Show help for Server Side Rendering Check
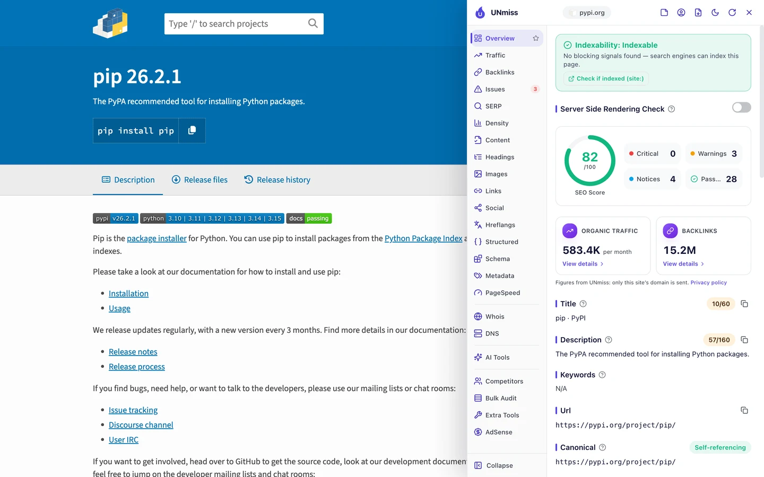The width and height of the screenshot is (764, 477). pos(672,109)
